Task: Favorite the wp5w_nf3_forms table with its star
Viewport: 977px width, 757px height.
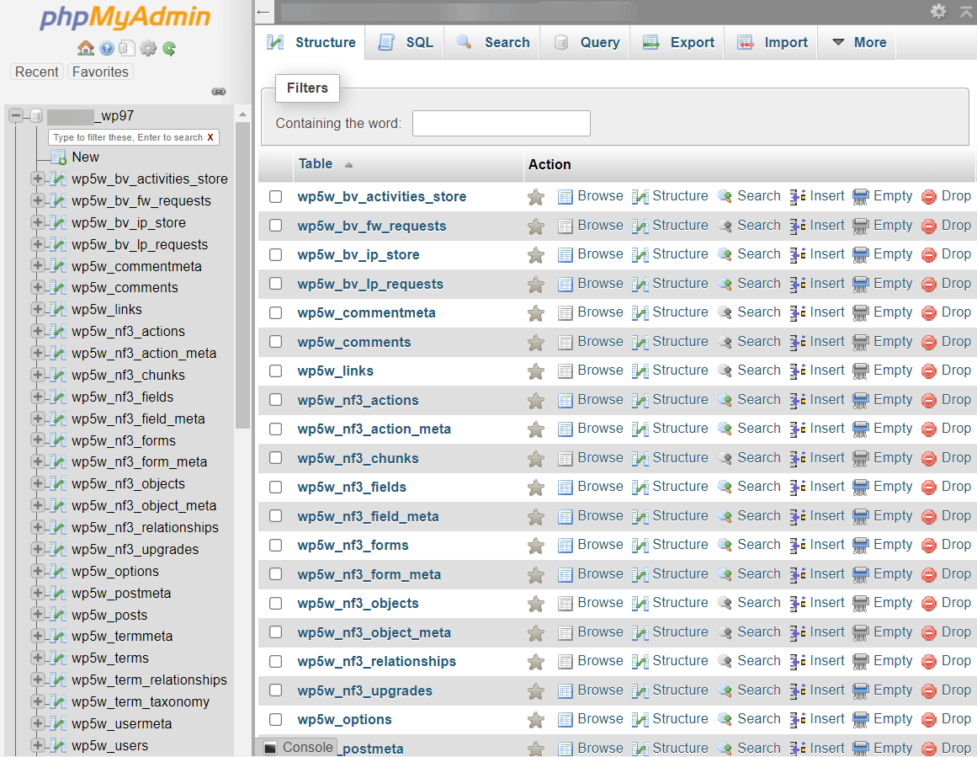Action: (536, 545)
